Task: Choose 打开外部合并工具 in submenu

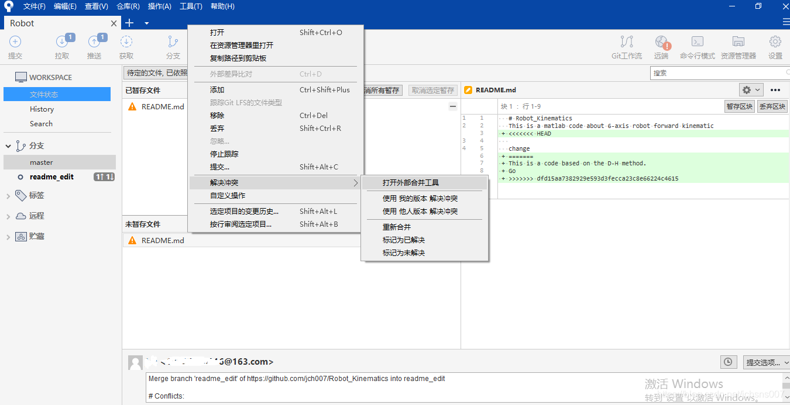Action: tap(425, 183)
